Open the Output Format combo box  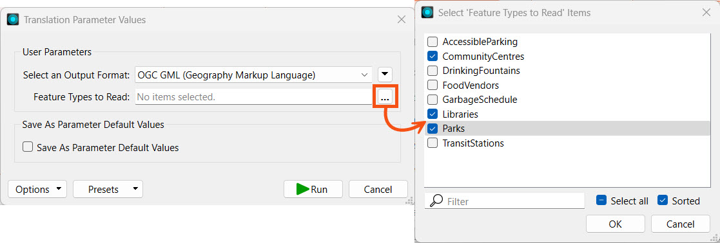click(x=254, y=75)
